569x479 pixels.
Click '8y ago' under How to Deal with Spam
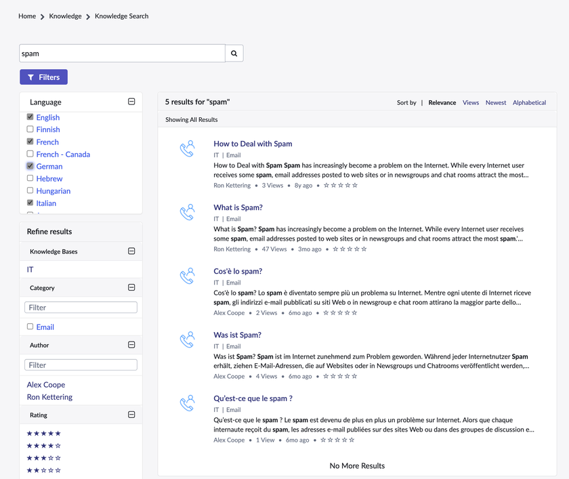click(x=303, y=186)
